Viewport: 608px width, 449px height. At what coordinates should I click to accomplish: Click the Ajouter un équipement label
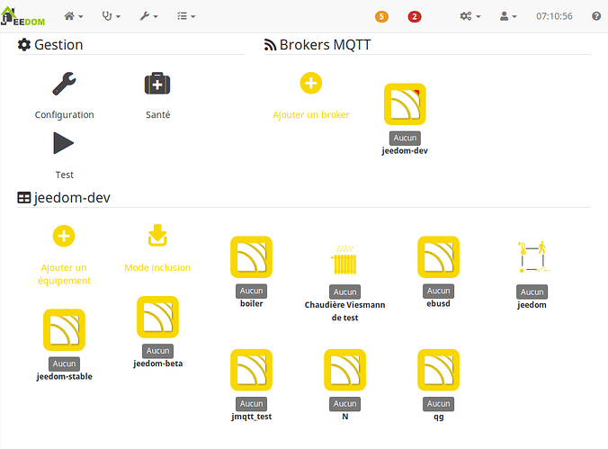64,274
